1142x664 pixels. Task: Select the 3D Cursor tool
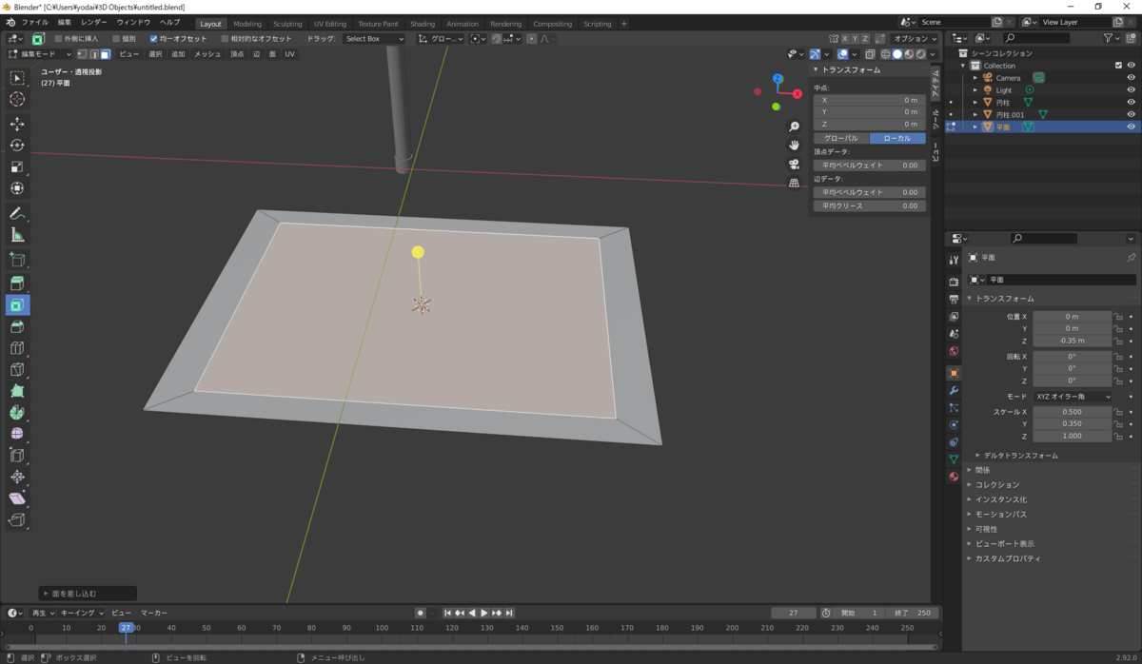tap(17, 99)
